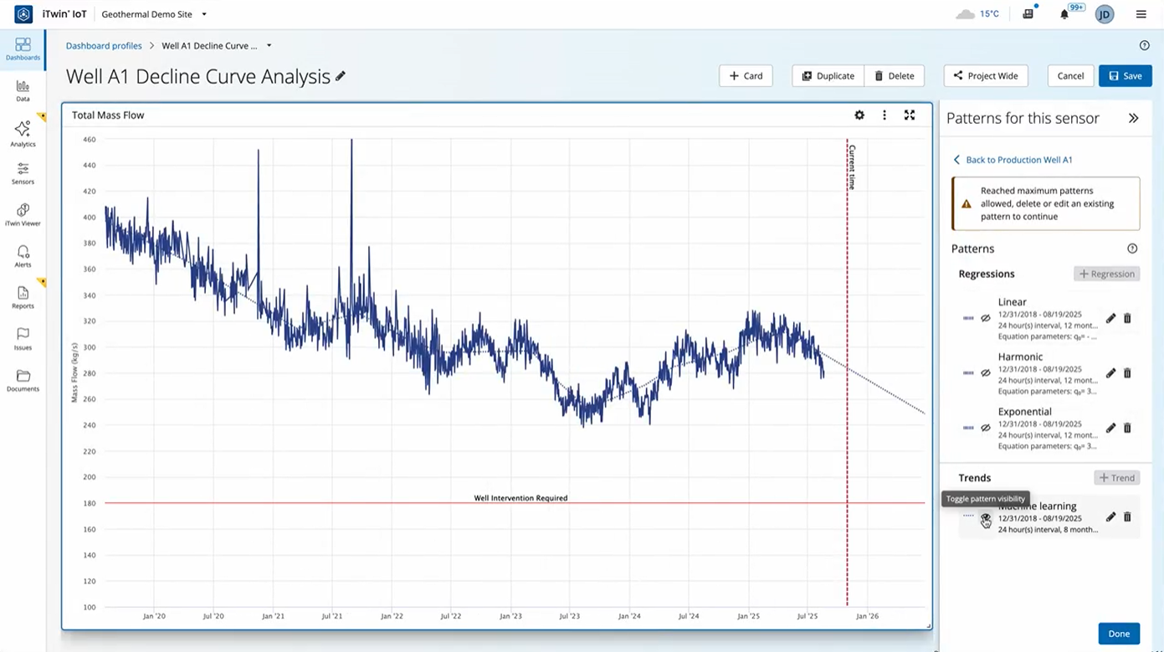Click the Jan '26 x-axis label
The image size is (1164, 652).
click(867, 616)
